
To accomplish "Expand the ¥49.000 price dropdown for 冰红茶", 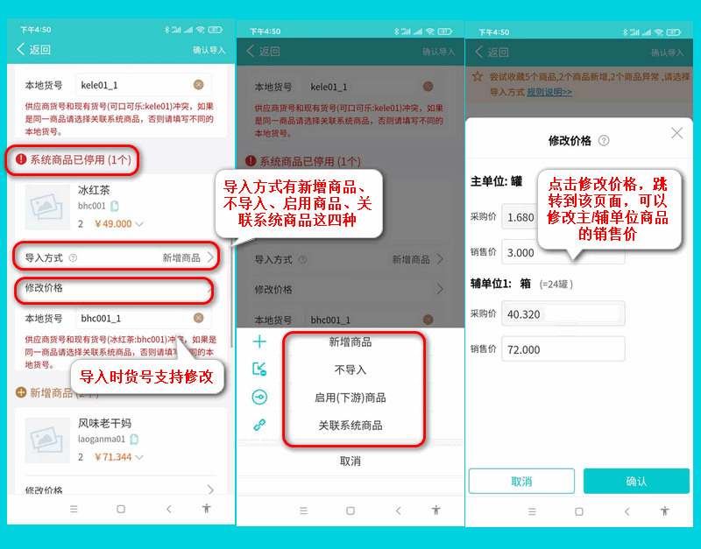I will click(x=139, y=224).
